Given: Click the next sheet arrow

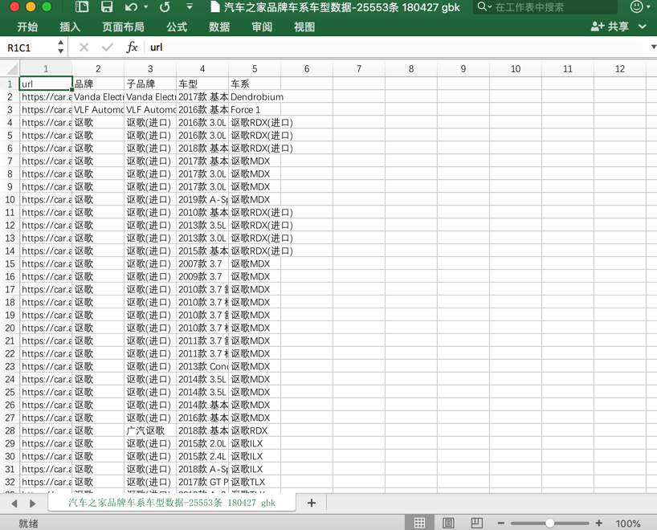Looking at the screenshot, I should [x=33, y=503].
